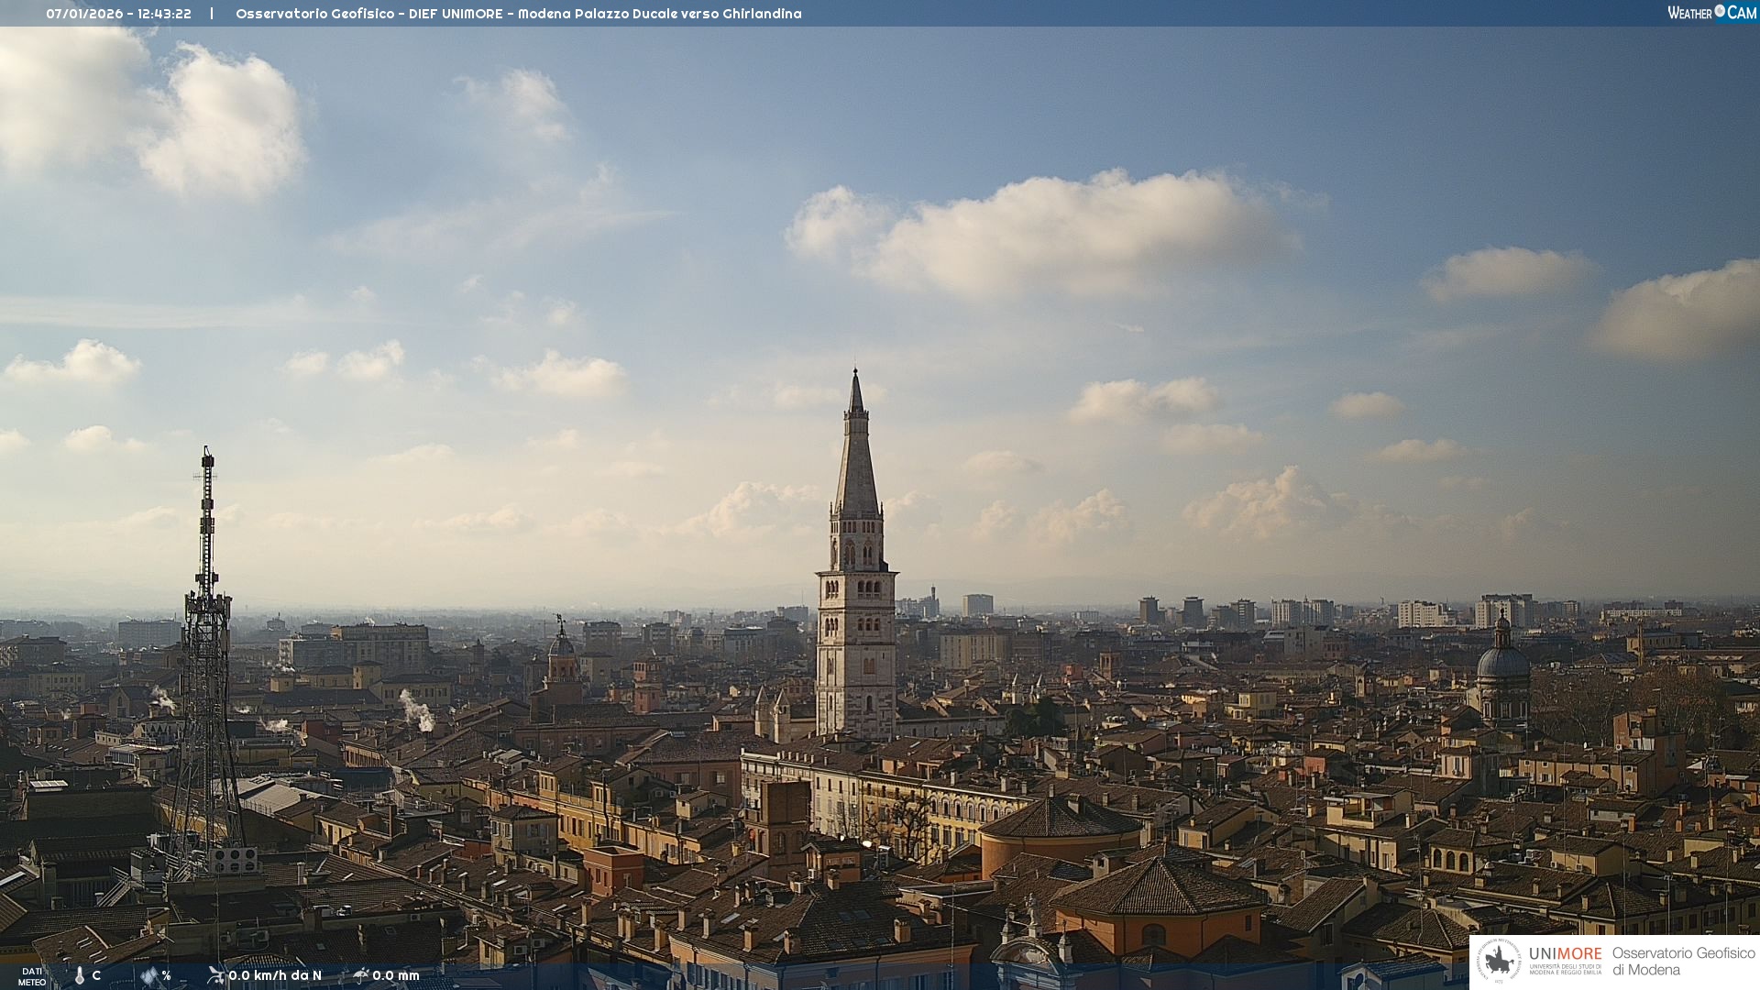Click the UNIMORE circular seal emblem
Screen dimensions: 1760x990
click(1499, 961)
